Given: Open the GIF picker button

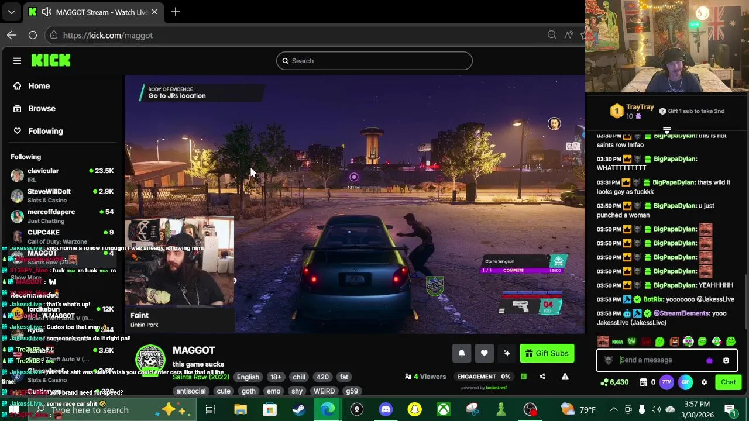Looking at the screenshot, I should coord(685,382).
